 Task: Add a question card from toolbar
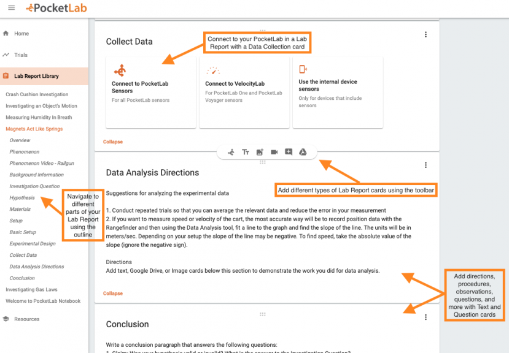[289, 152]
